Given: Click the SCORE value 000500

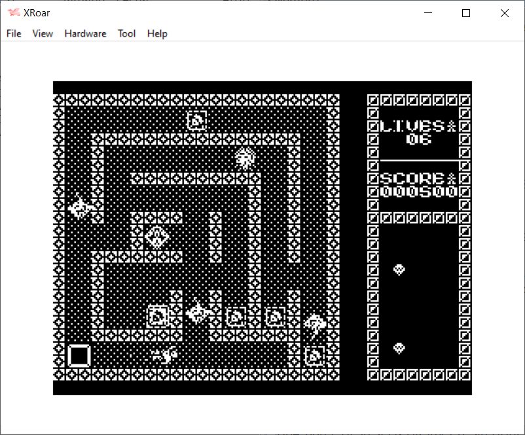Looking at the screenshot, I should [x=418, y=192].
